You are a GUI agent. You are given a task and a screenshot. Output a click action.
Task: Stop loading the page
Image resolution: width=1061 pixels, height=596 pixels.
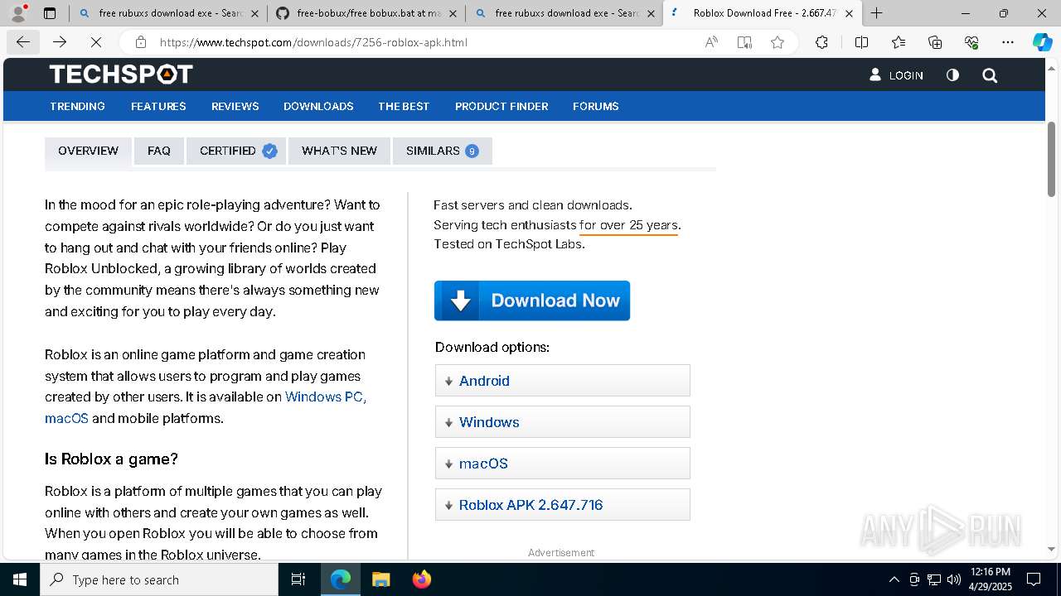tap(96, 42)
